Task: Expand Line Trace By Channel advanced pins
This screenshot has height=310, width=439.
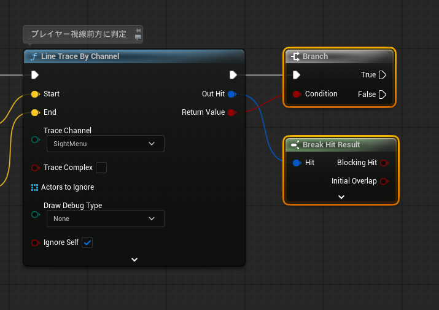Action: pyautogui.click(x=134, y=260)
